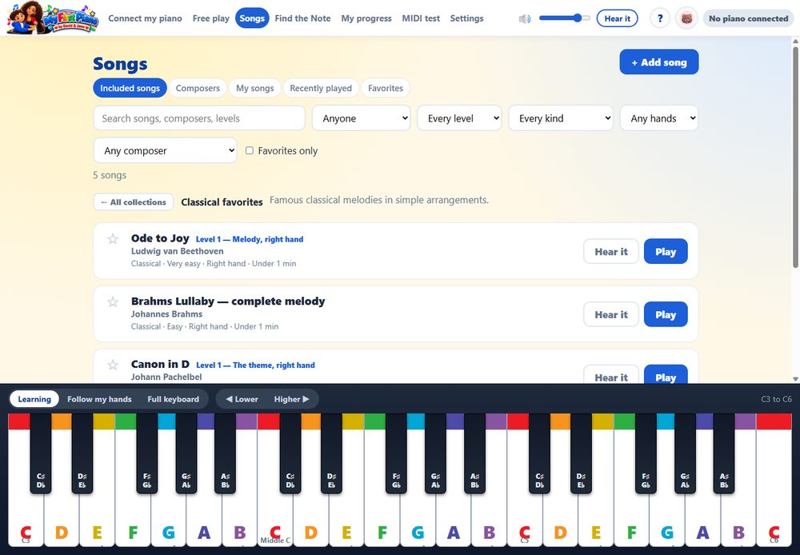Click Hear it in the top bar
Image resolution: width=800 pixels, height=555 pixels.
618,18
